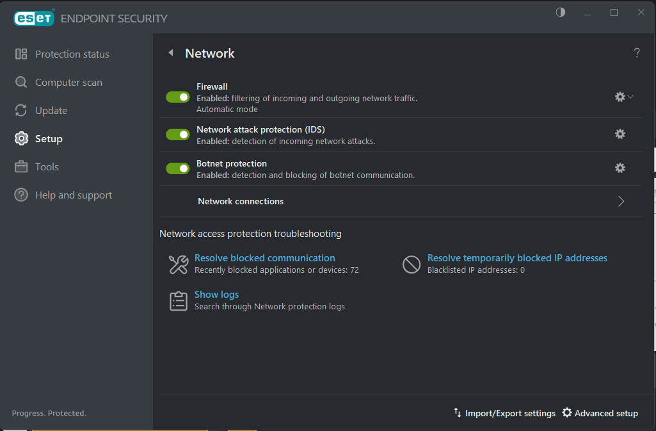Maximize the ESET window
This screenshot has height=431, width=656.
click(614, 13)
